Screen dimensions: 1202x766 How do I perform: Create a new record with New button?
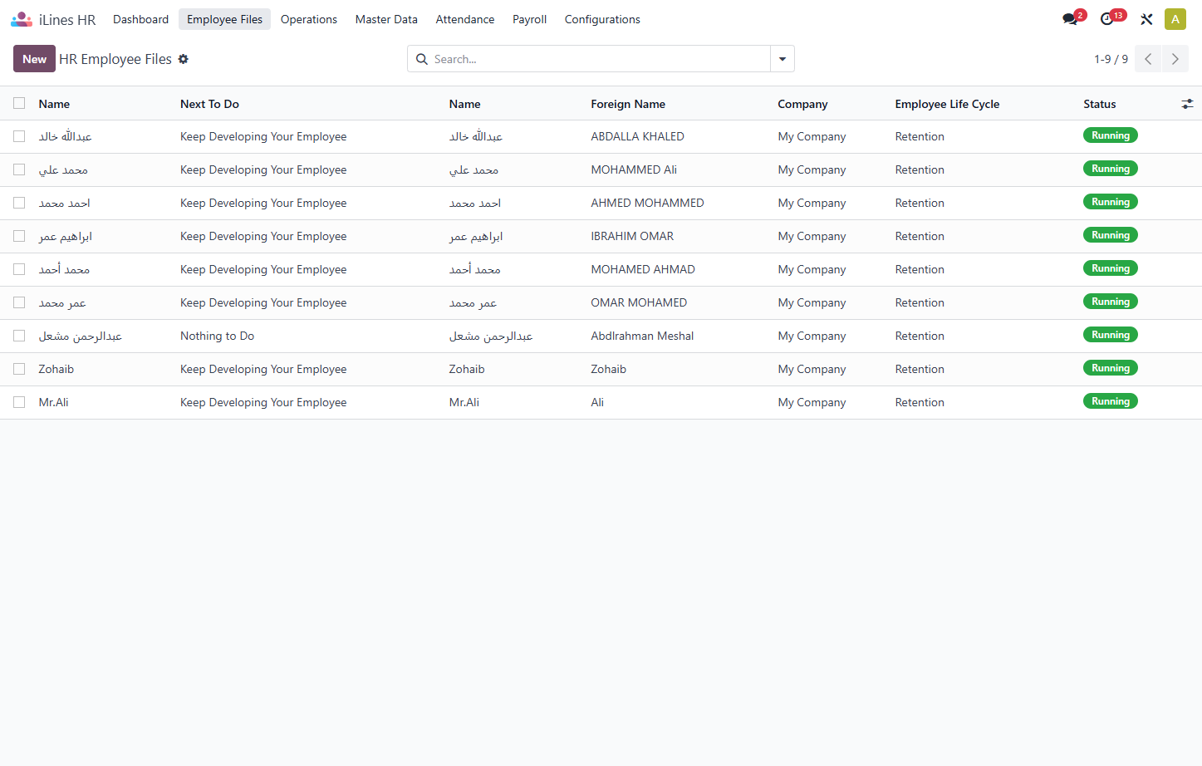point(34,59)
